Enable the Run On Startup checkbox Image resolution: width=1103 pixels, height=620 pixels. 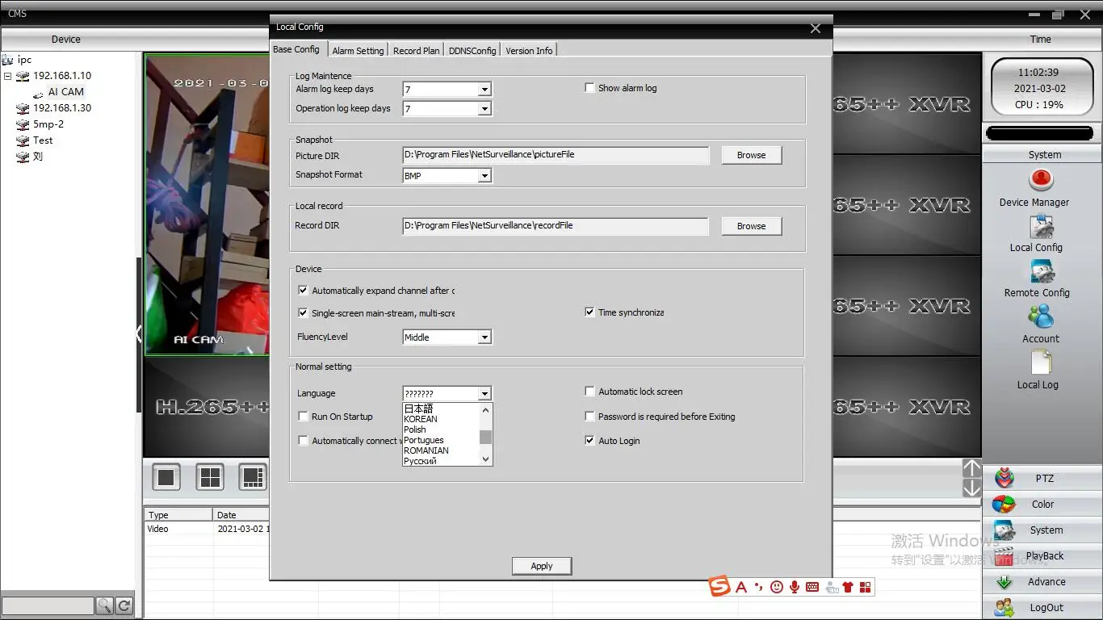(304, 417)
